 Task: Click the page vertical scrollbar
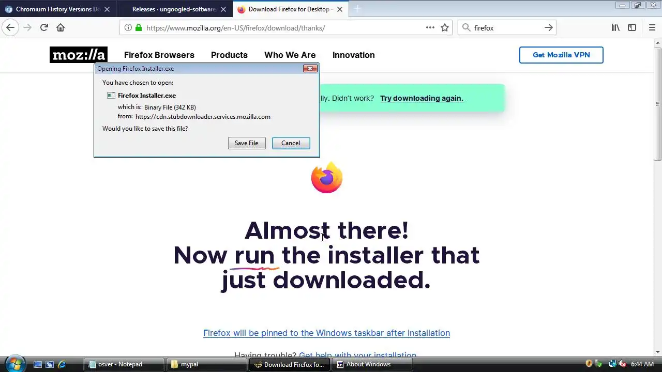[x=658, y=196]
